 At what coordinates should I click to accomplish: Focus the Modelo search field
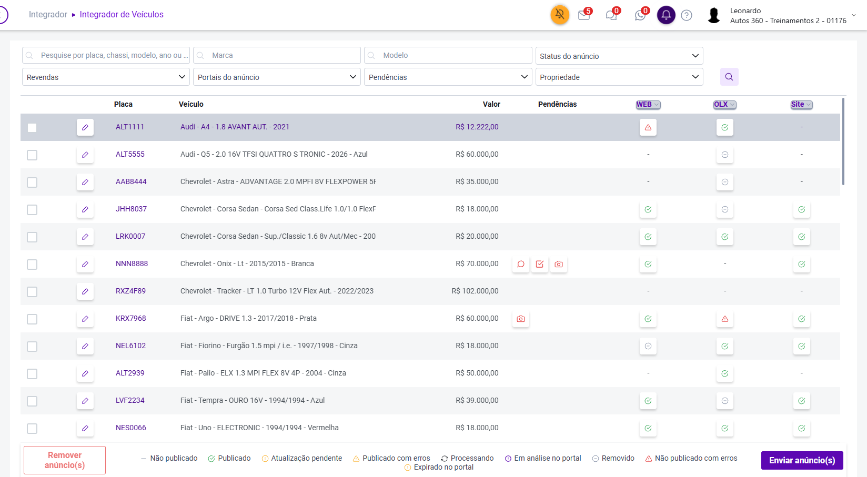coord(448,55)
